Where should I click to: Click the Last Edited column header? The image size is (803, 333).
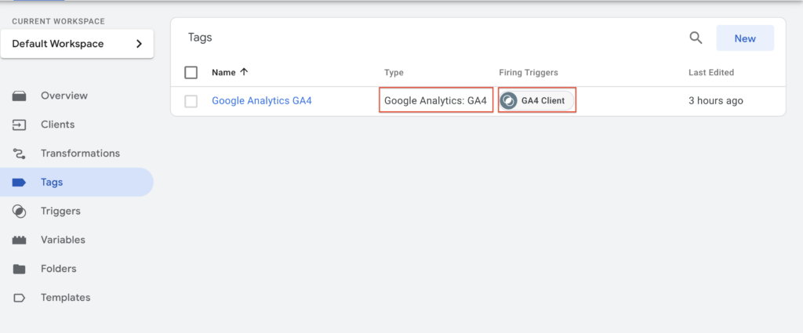(x=711, y=73)
